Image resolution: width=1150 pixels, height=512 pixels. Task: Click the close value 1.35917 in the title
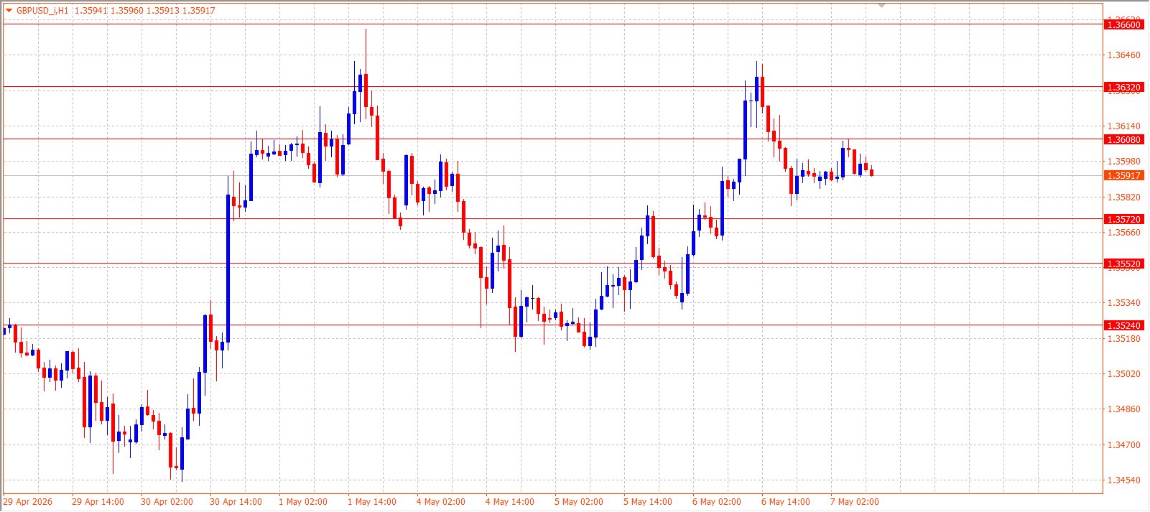point(198,11)
